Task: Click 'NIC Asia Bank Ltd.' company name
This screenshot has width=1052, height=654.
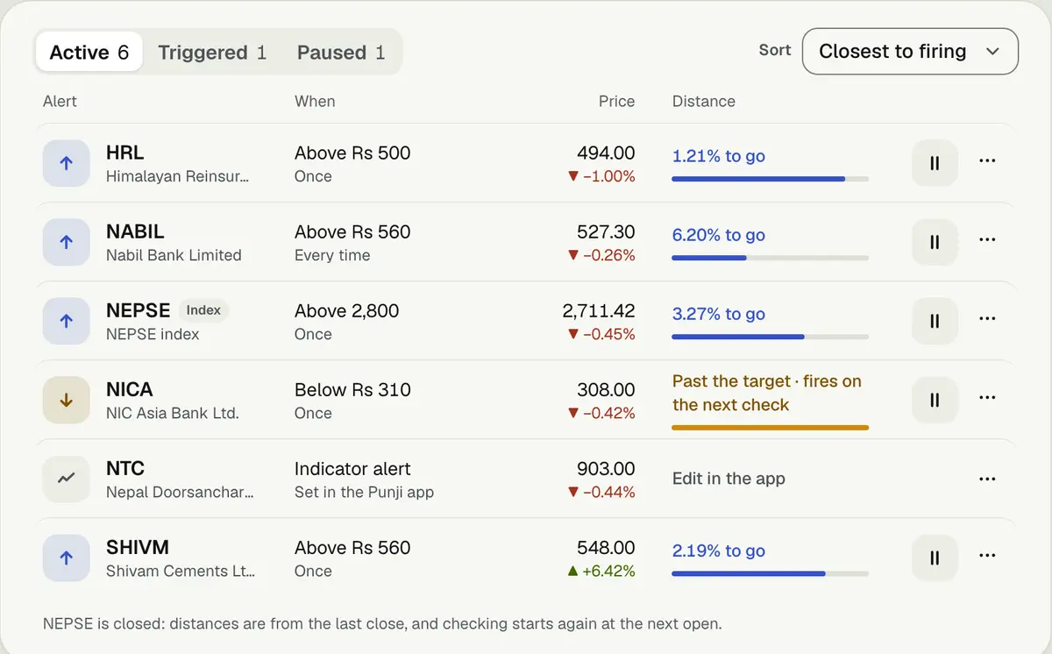Action: coord(173,414)
